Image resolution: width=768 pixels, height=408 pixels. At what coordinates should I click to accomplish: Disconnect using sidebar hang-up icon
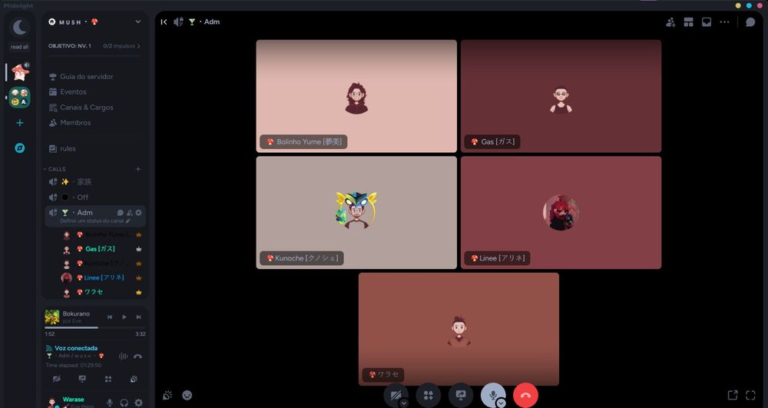click(x=137, y=356)
